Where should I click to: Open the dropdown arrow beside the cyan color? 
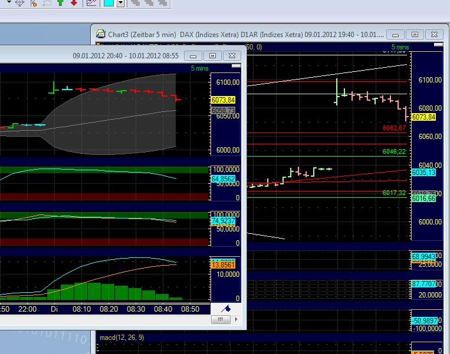(x=120, y=3)
